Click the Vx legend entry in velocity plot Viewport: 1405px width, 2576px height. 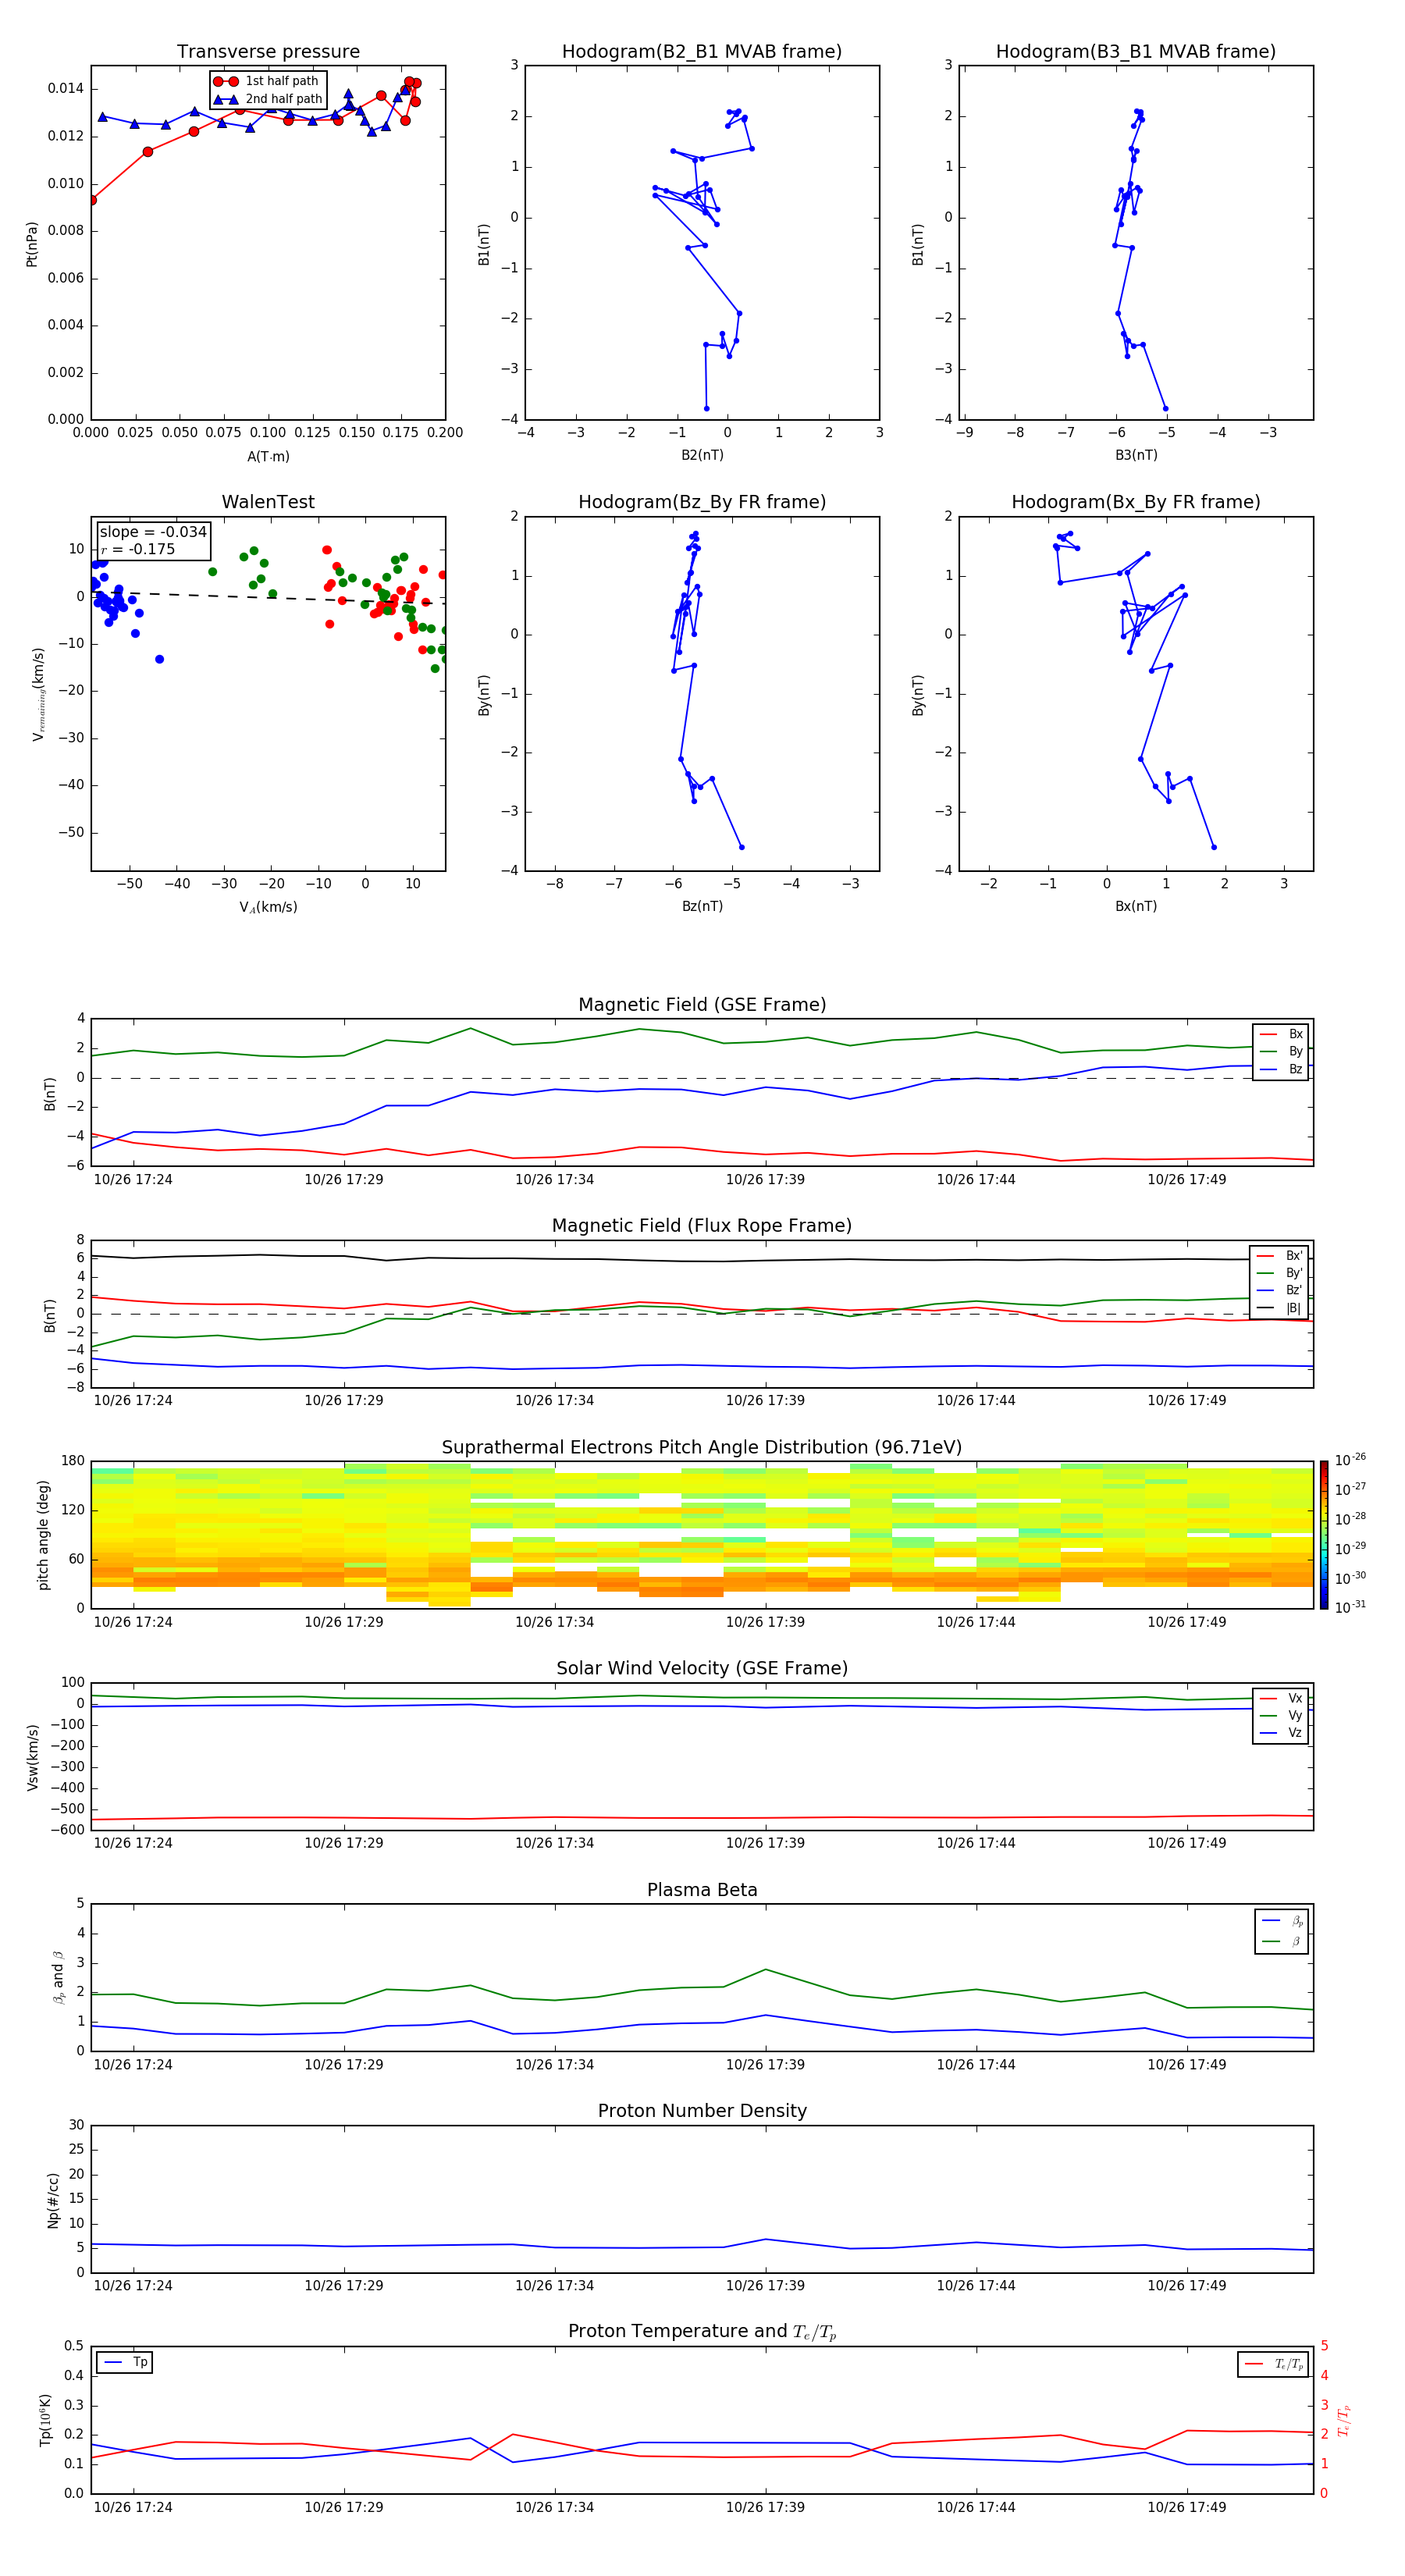click(1281, 1698)
